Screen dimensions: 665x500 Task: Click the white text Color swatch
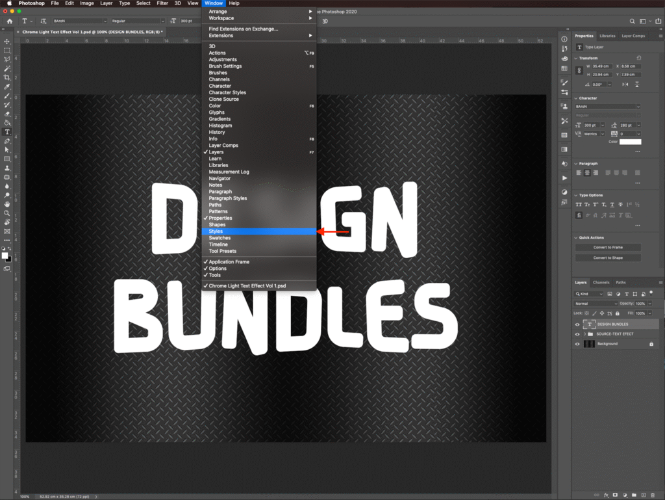click(x=630, y=142)
